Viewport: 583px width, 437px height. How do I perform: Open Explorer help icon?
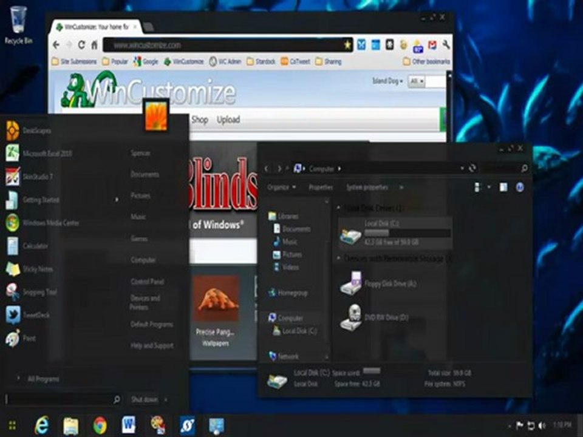(520, 188)
